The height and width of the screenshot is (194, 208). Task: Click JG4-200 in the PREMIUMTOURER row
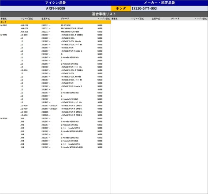(x=24, y=32)
